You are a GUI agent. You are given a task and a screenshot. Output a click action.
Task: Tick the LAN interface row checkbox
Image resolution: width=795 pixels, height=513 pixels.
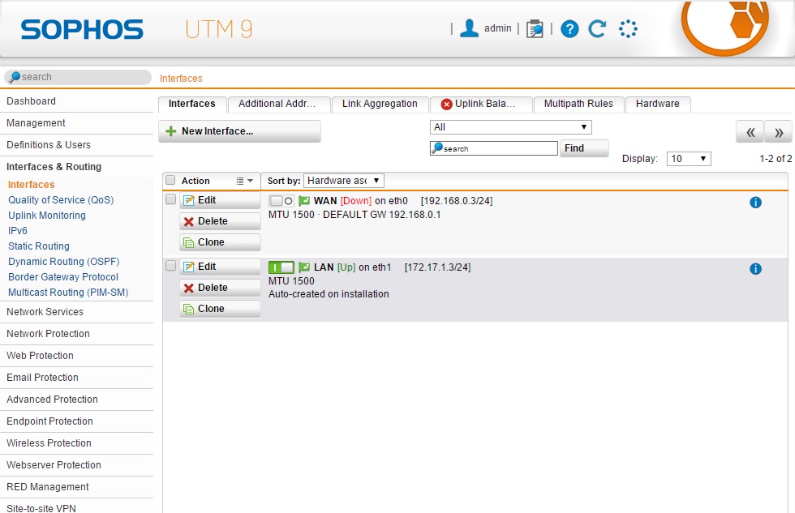pyautogui.click(x=170, y=266)
